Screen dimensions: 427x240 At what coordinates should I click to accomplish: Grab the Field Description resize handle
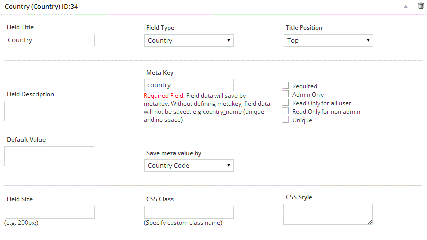click(92, 119)
